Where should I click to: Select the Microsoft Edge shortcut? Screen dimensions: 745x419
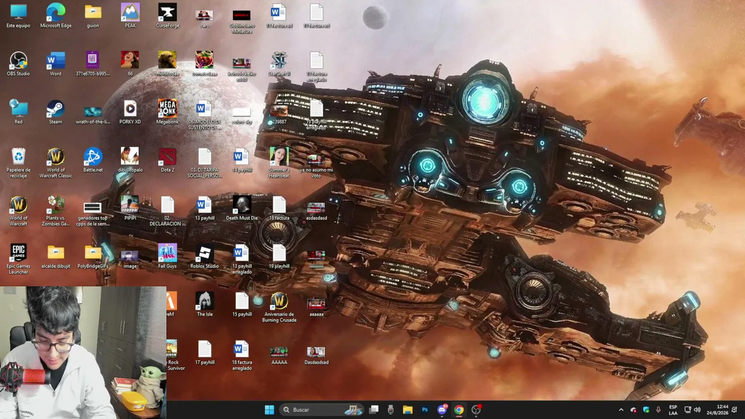click(56, 16)
